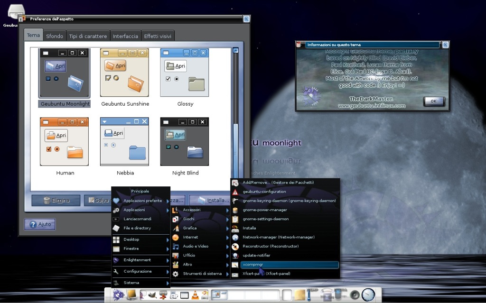Click the Salva button in preferences
Image resolution: width=486 pixels, height=303 pixels.
[98, 201]
